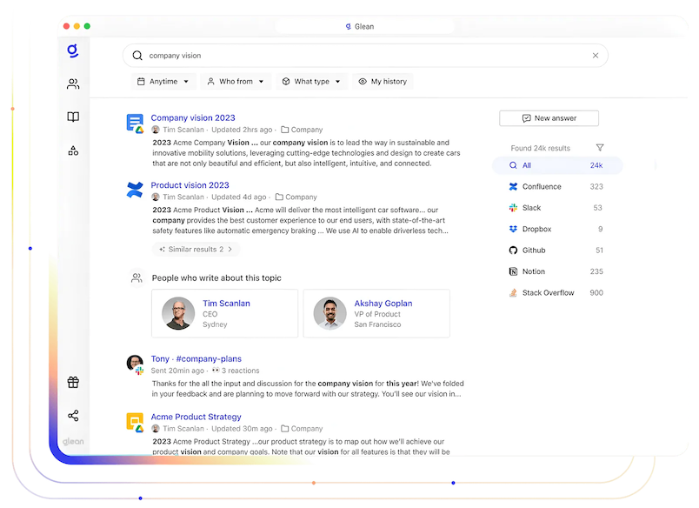Click the Confluence icon beside Product vision 2023
The height and width of the screenshot is (508, 699).
(x=135, y=190)
